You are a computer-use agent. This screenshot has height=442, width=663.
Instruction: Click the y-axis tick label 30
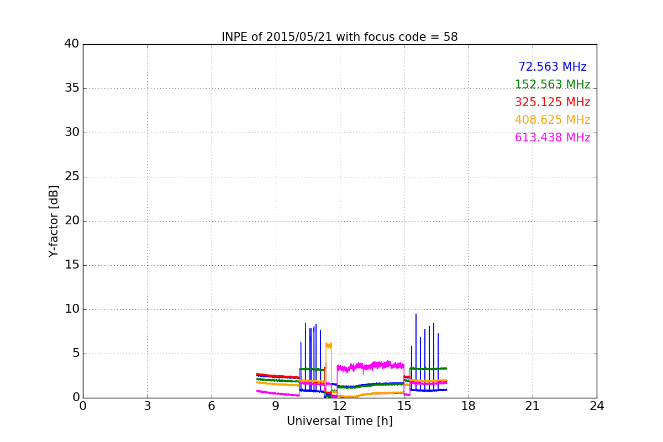tap(72, 133)
